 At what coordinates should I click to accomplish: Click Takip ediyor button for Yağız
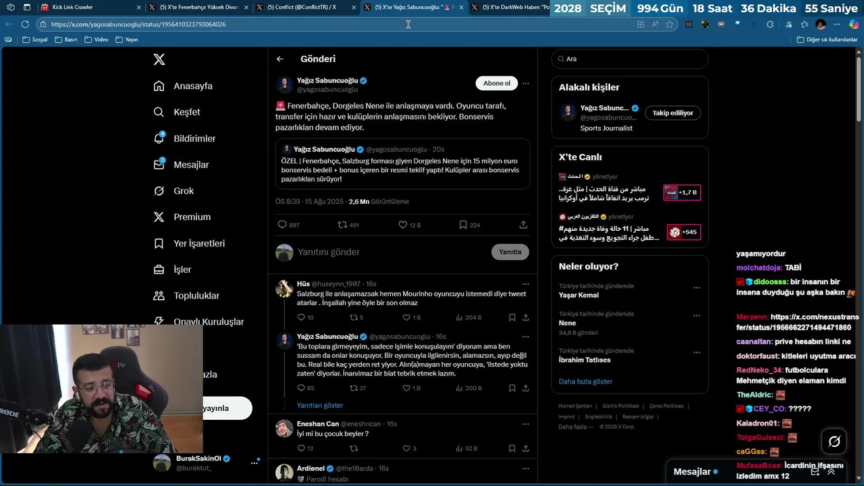[673, 113]
